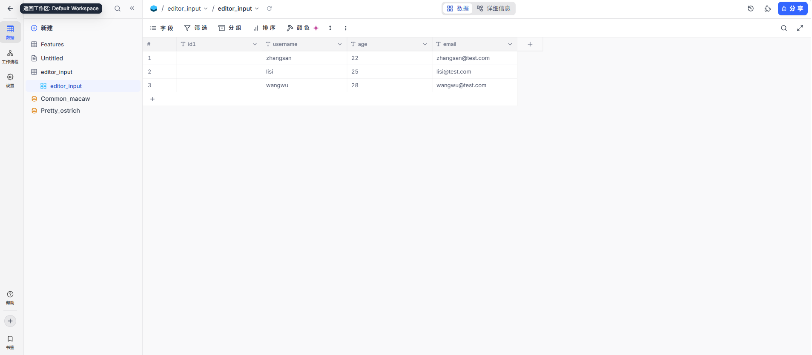Open the 工作流程 workflow section
812x355 pixels.
[x=10, y=57]
